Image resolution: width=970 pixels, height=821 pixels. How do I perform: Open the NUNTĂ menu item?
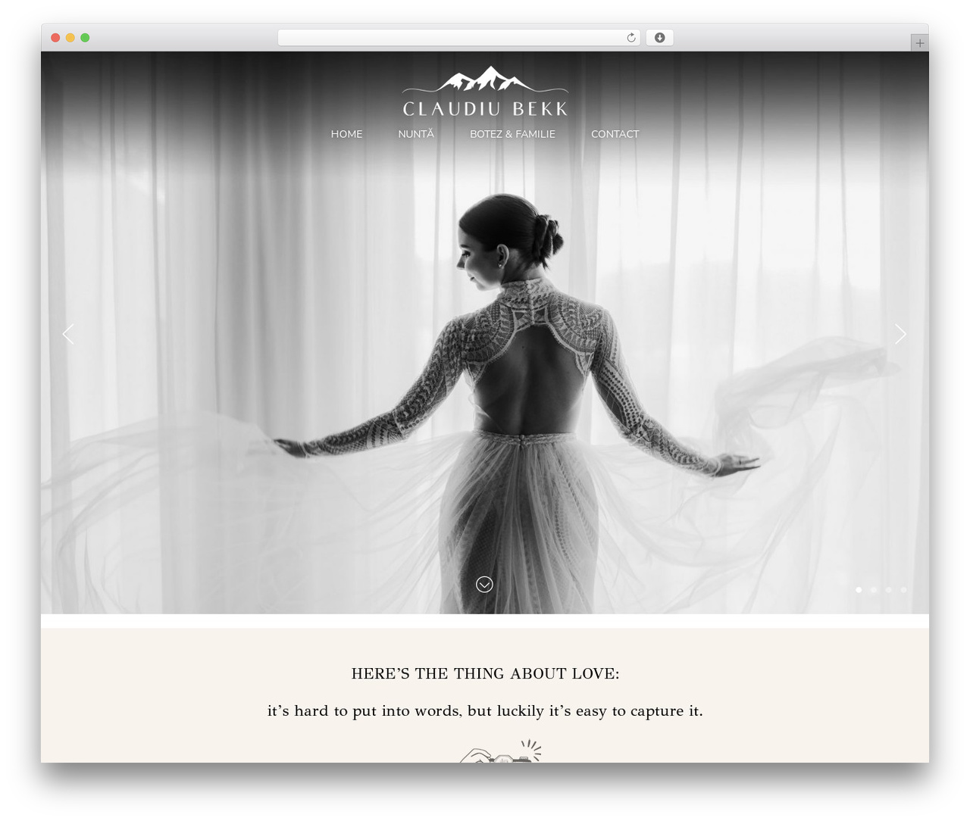click(416, 134)
